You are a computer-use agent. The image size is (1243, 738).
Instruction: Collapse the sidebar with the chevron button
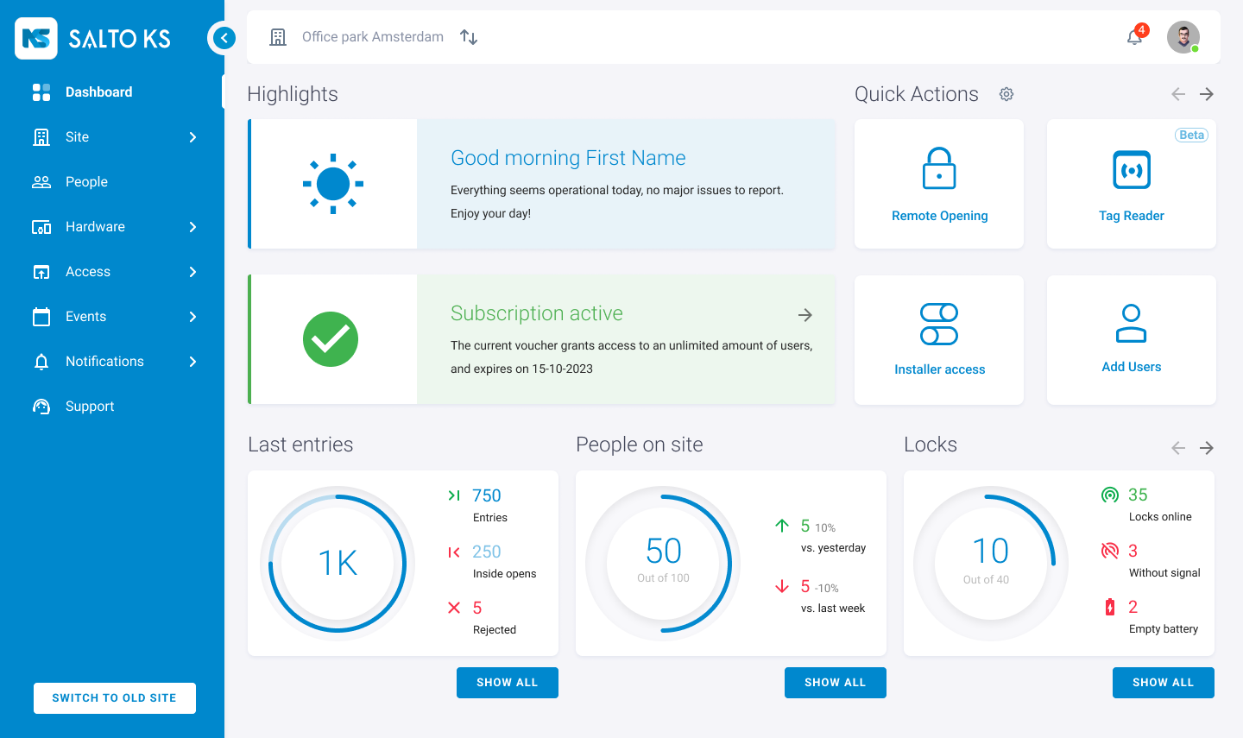click(224, 38)
